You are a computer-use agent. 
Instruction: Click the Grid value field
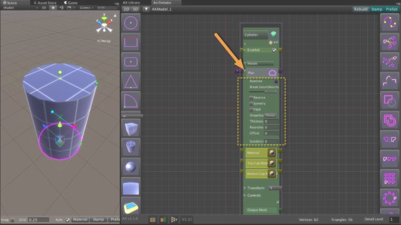coord(39,220)
